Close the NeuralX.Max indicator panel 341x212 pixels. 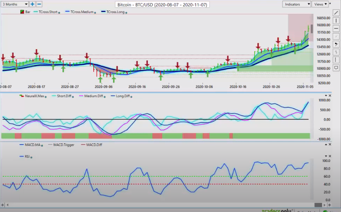click(x=330, y=96)
